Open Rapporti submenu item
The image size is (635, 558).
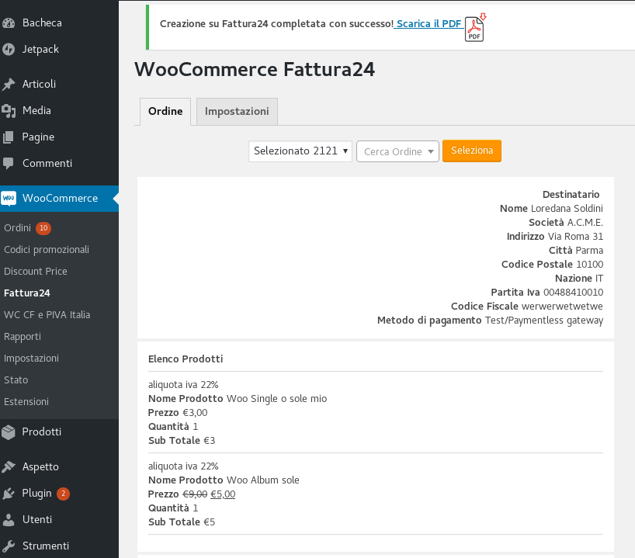23,337
